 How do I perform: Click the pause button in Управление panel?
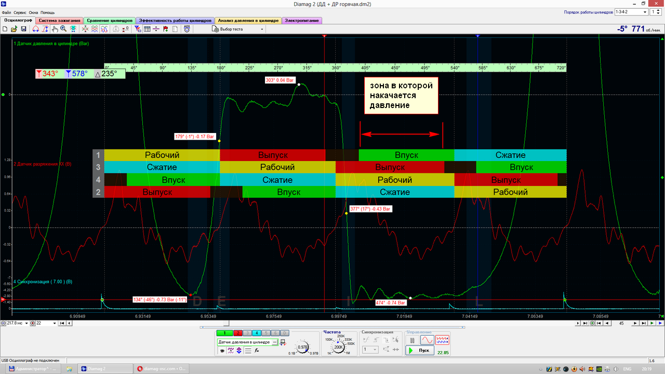(413, 340)
